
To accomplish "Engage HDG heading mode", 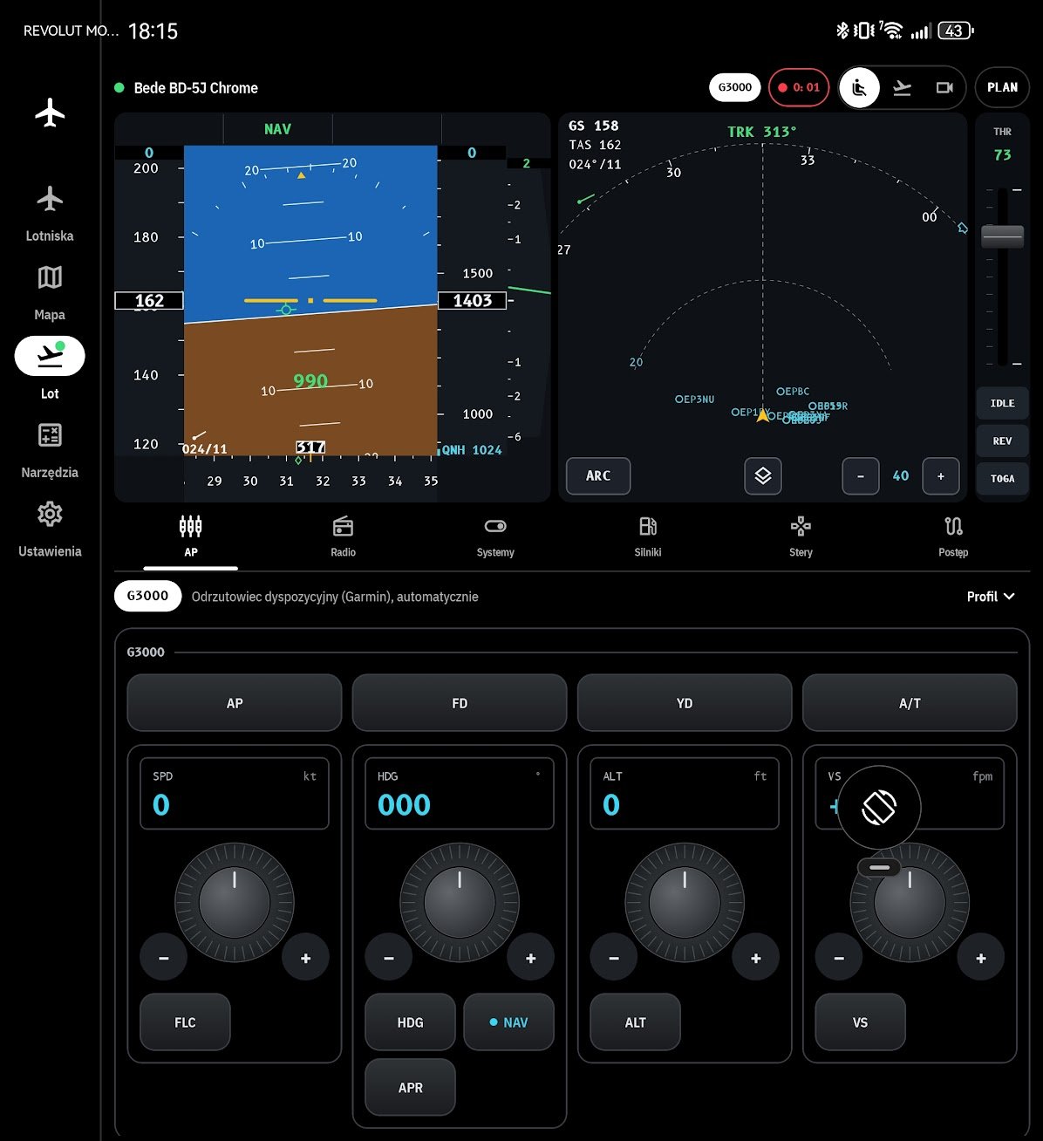I will click(410, 1022).
